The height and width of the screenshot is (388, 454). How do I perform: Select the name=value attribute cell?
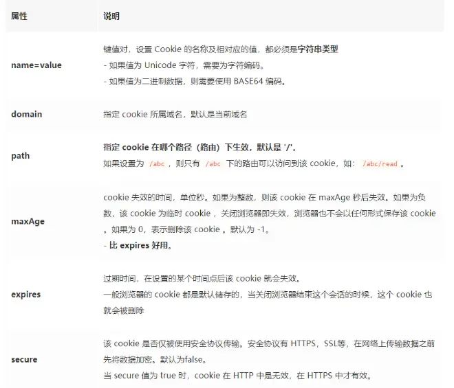click(36, 65)
